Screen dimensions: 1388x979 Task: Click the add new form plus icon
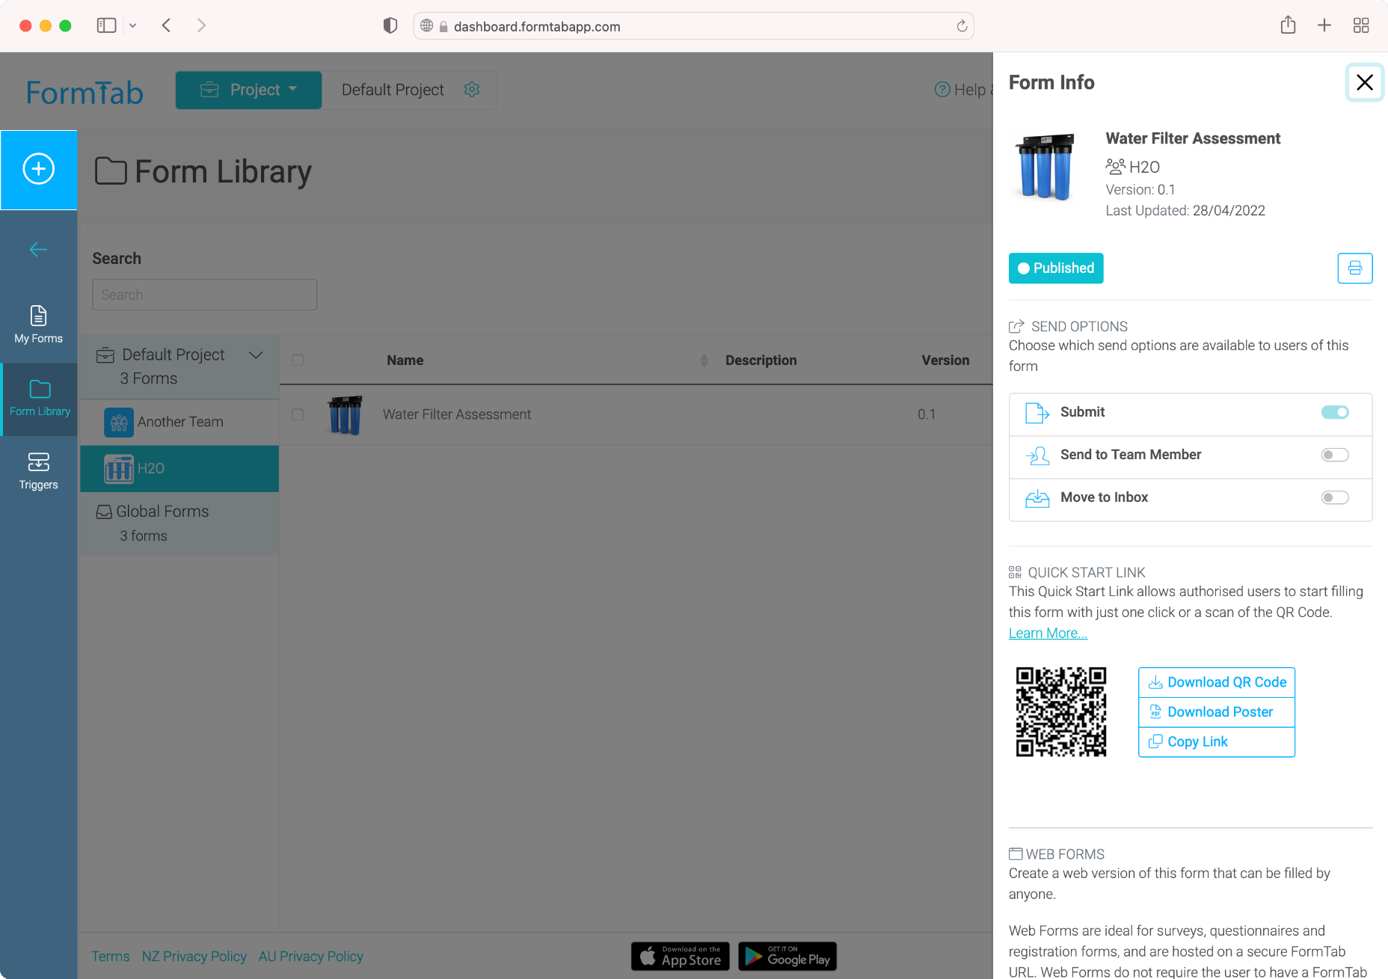pyautogui.click(x=39, y=169)
